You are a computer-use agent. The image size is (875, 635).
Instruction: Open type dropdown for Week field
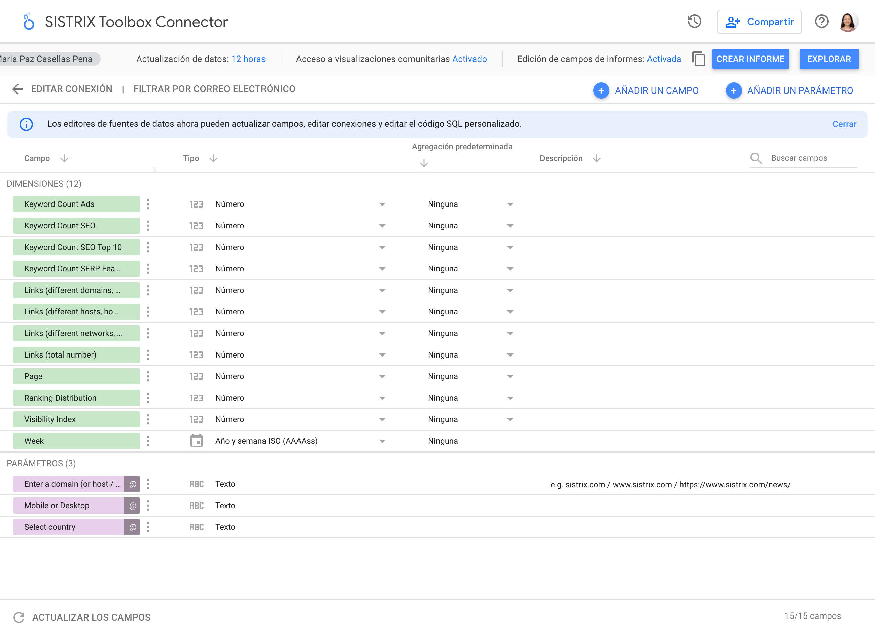(x=382, y=441)
